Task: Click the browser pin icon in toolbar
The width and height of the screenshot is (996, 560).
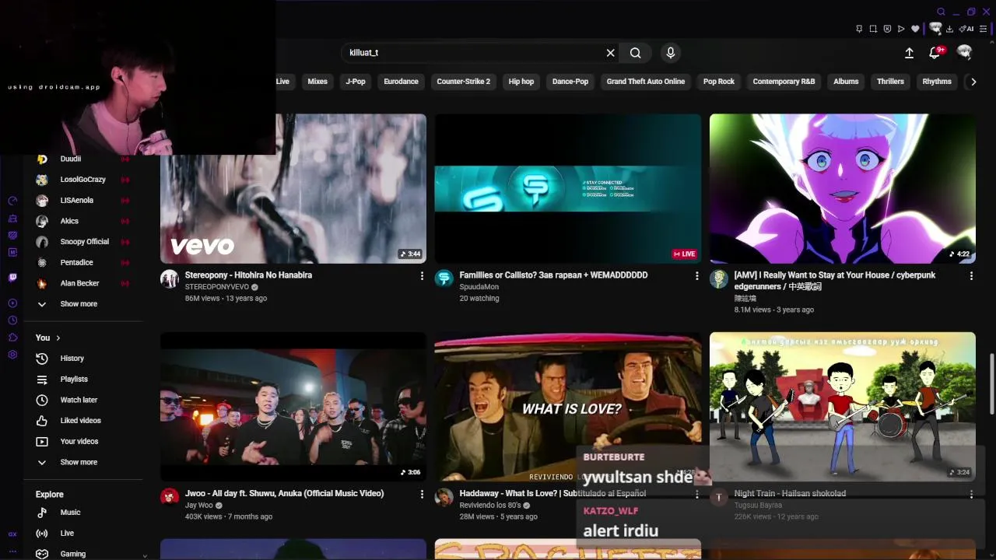Action: pyautogui.click(x=859, y=29)
